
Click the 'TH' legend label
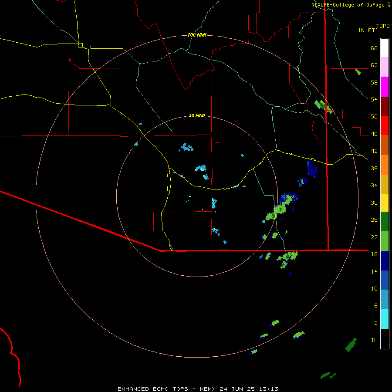pyautogui.click(x=374, y=340)
